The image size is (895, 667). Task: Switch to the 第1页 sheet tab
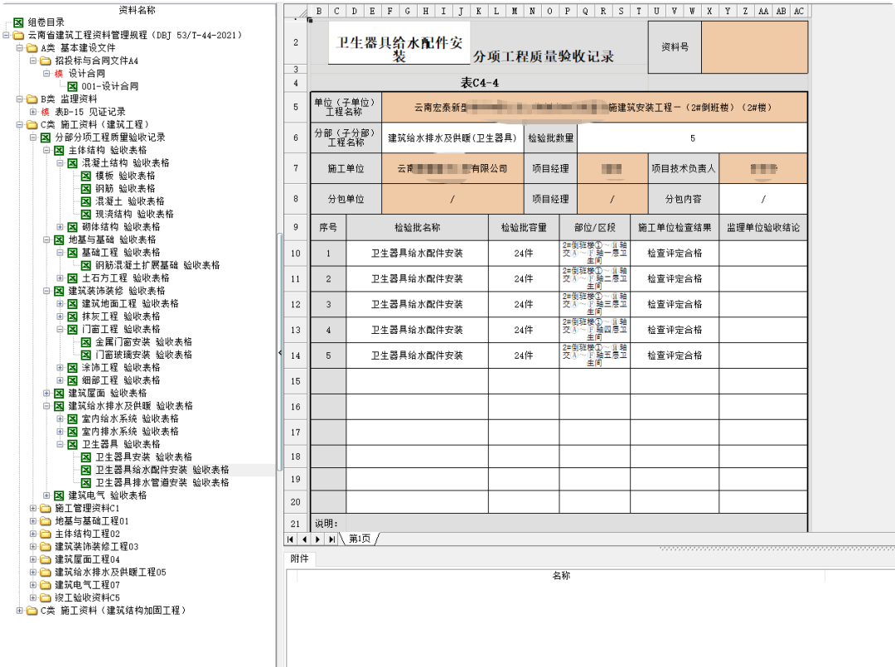[x=360, y=539]
